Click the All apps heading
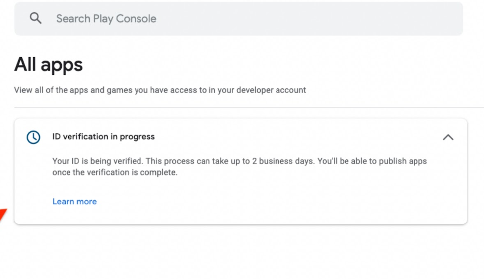The width and height of the screenshot is (484, 279). click(49, 65)
